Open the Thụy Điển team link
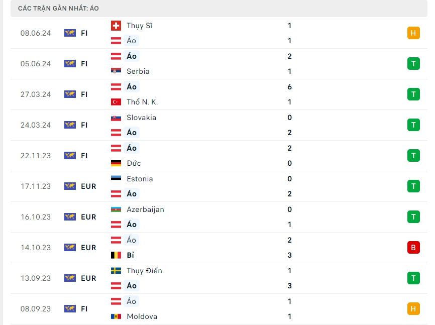This screenshot has width=435, height=325. [144, 271]
